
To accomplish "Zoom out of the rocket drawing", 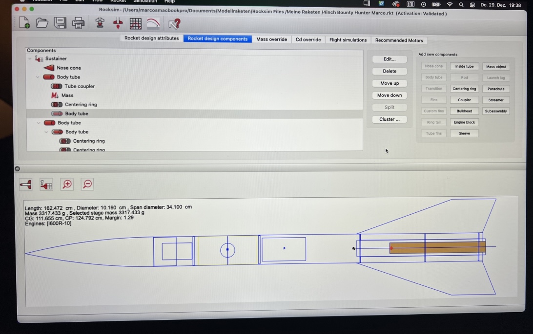I will coord(87,184).
